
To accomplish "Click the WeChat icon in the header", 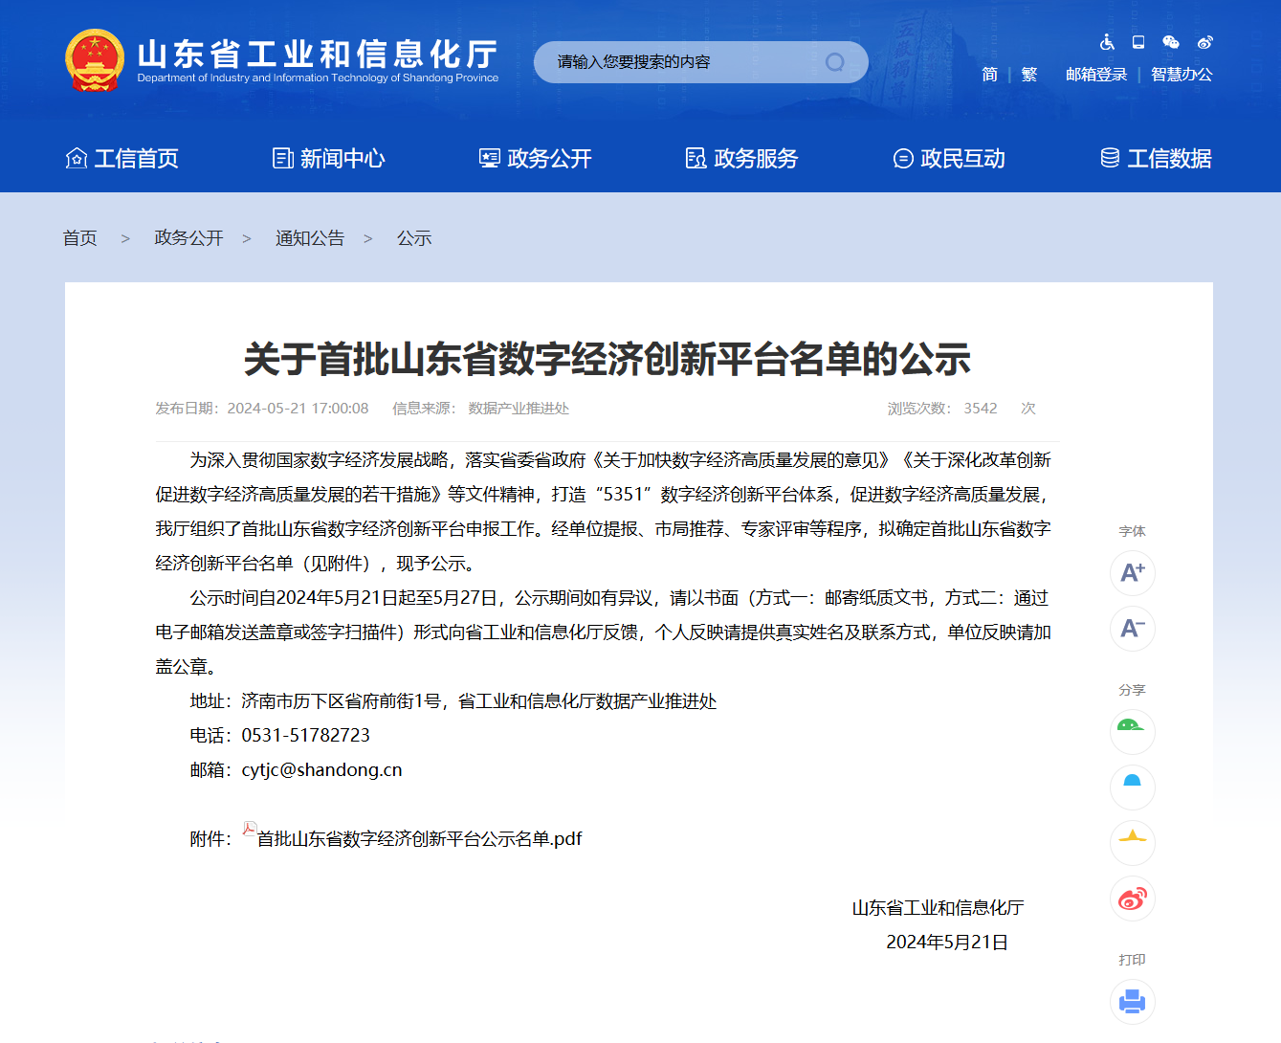I will 1171,42.
